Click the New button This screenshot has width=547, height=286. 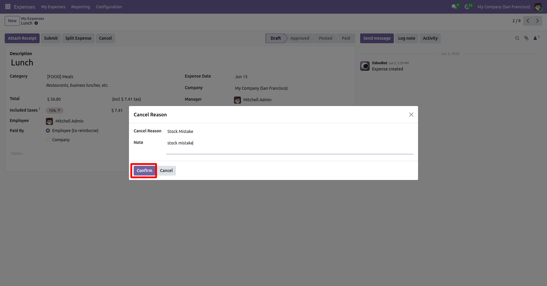12,21
